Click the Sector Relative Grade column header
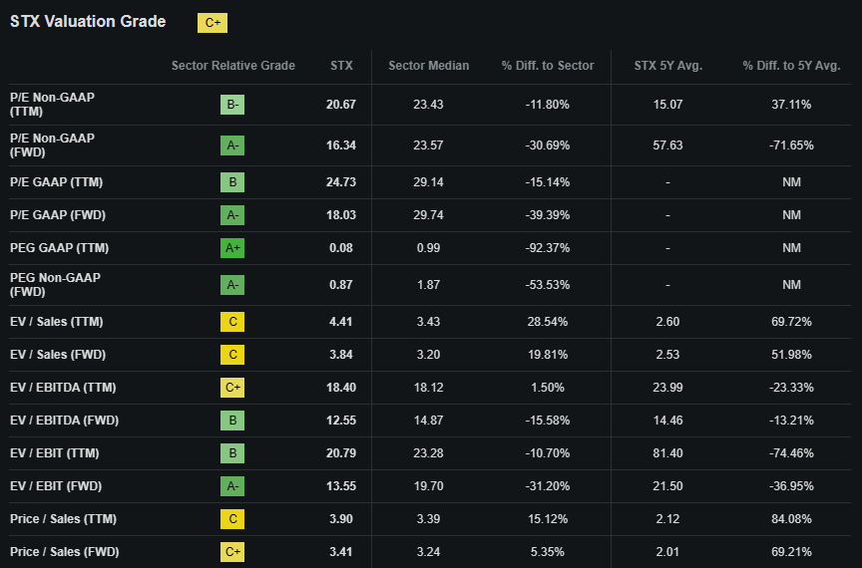This screenshot has height=568, width=862. coord(233,66)
